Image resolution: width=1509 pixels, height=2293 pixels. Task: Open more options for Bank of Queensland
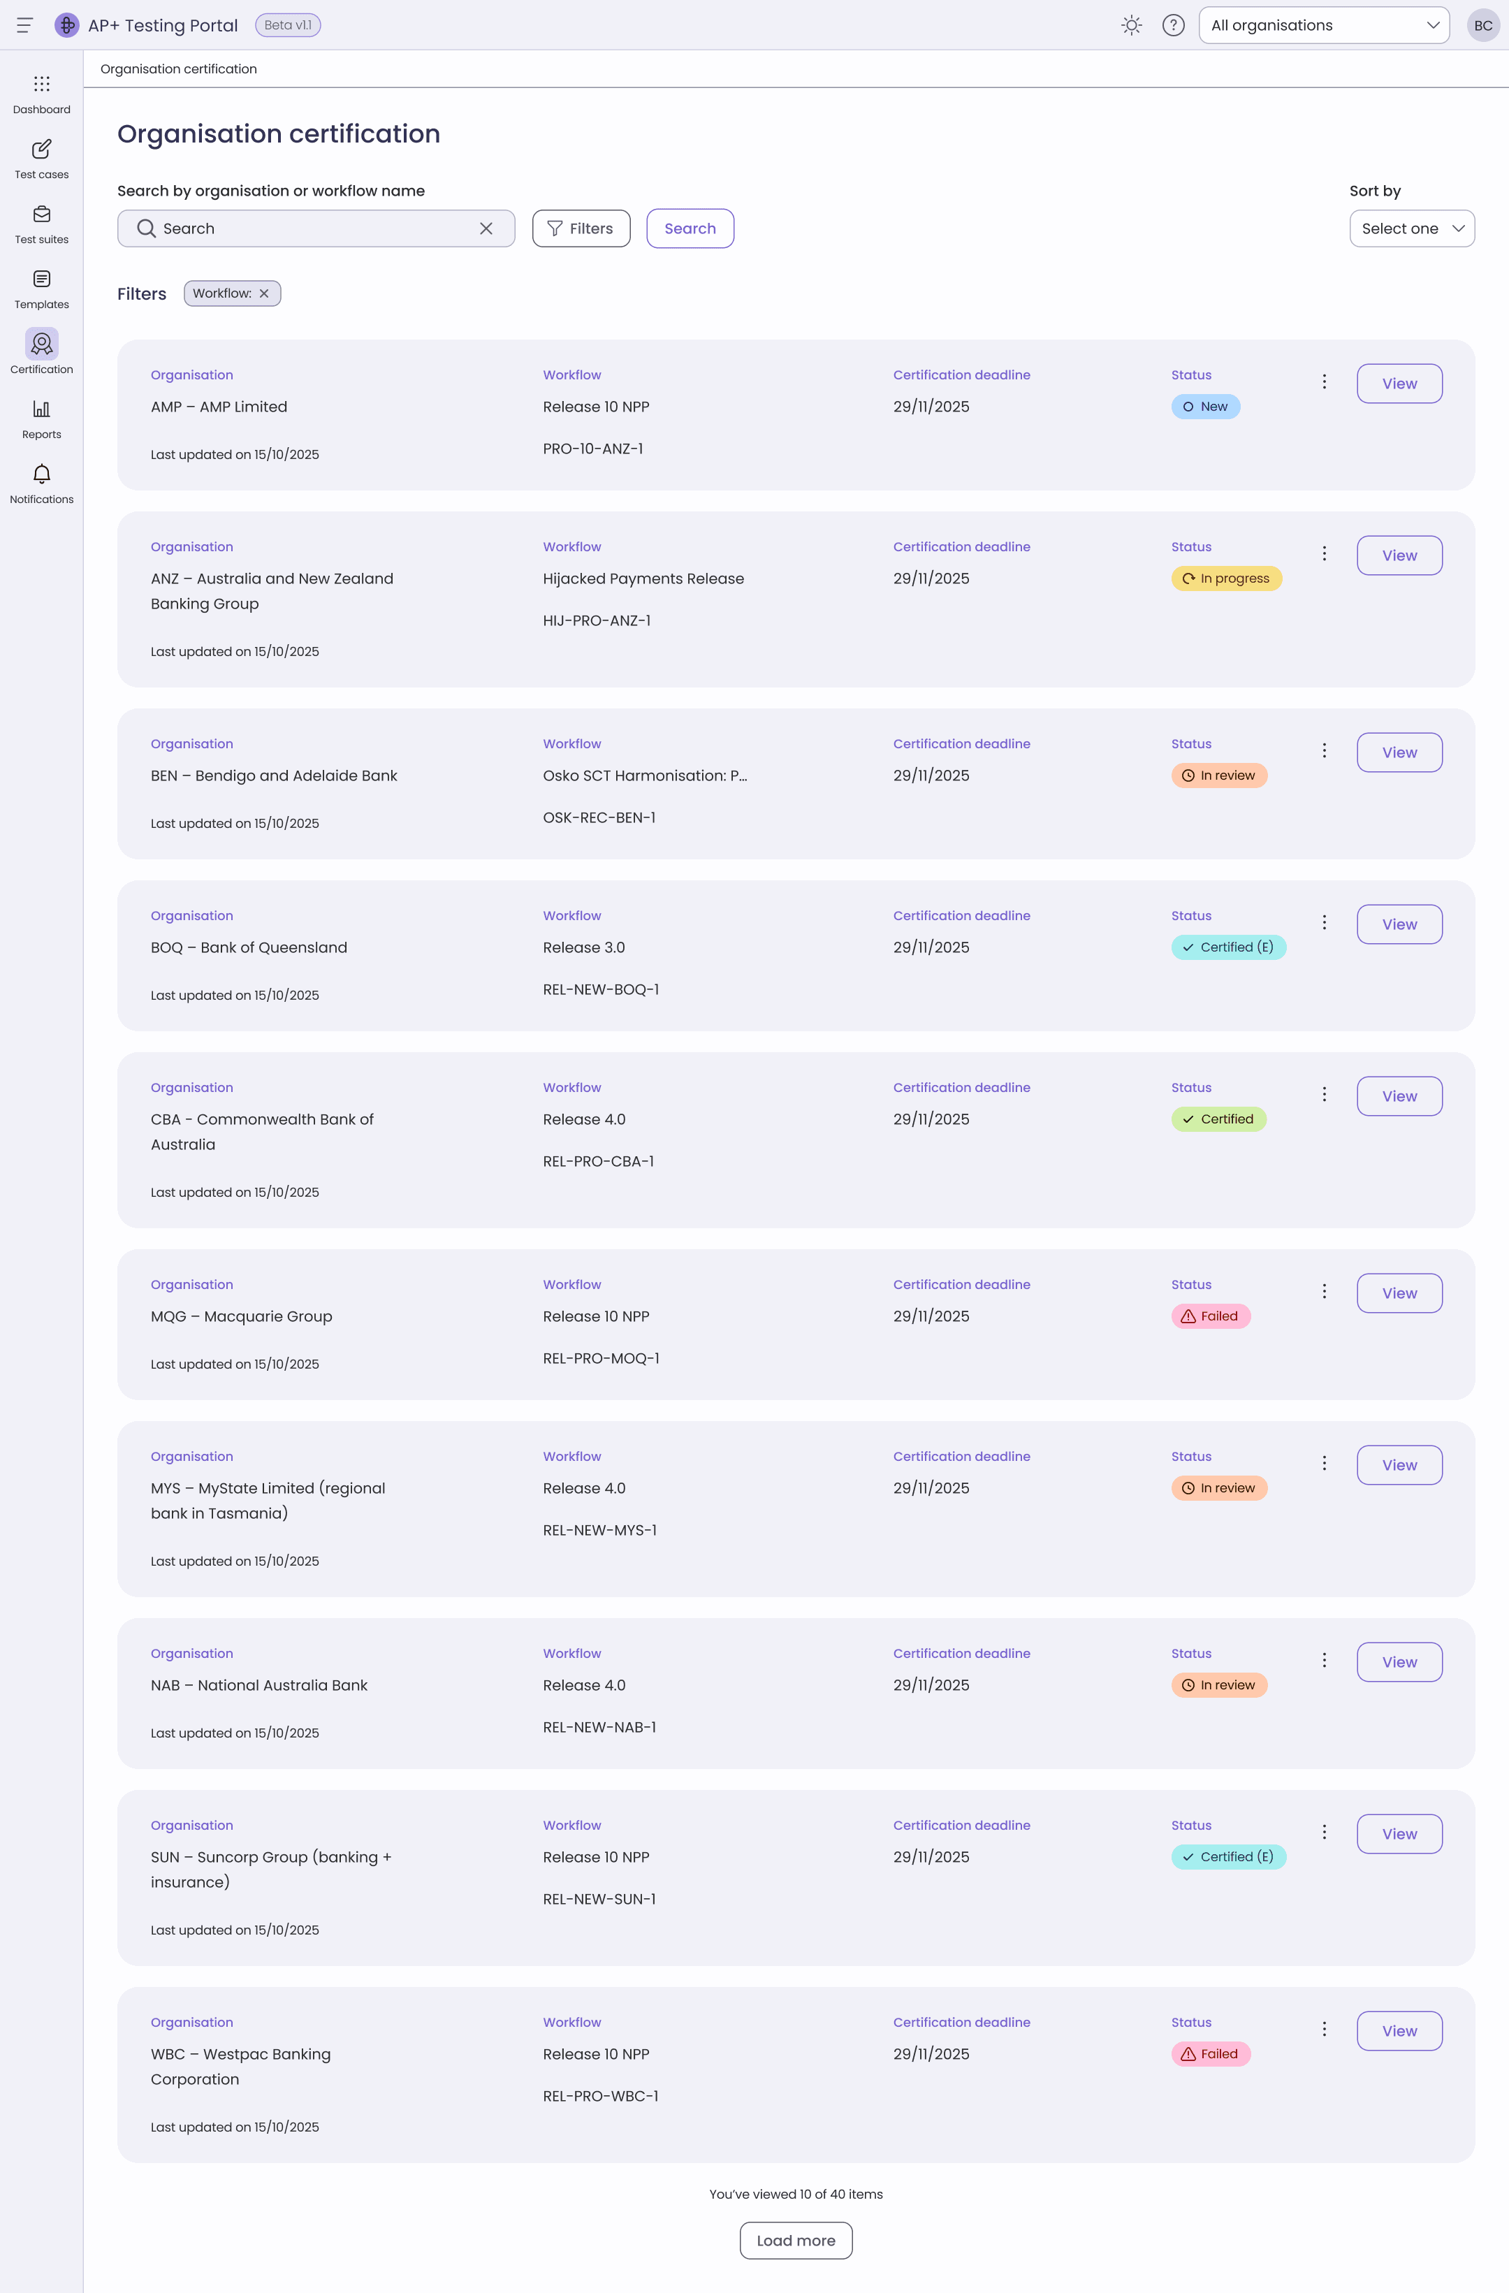click(x=1324, y=923)
